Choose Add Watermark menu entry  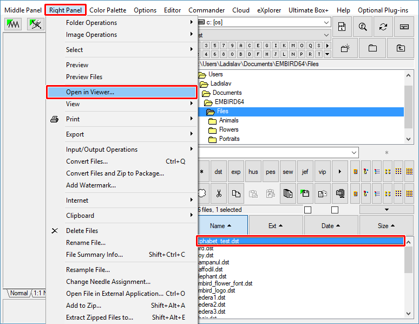[x=122, y=185]
